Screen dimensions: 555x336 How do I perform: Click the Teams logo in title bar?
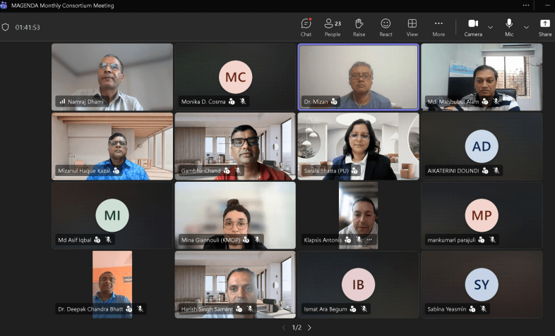(x=5, y=6)
